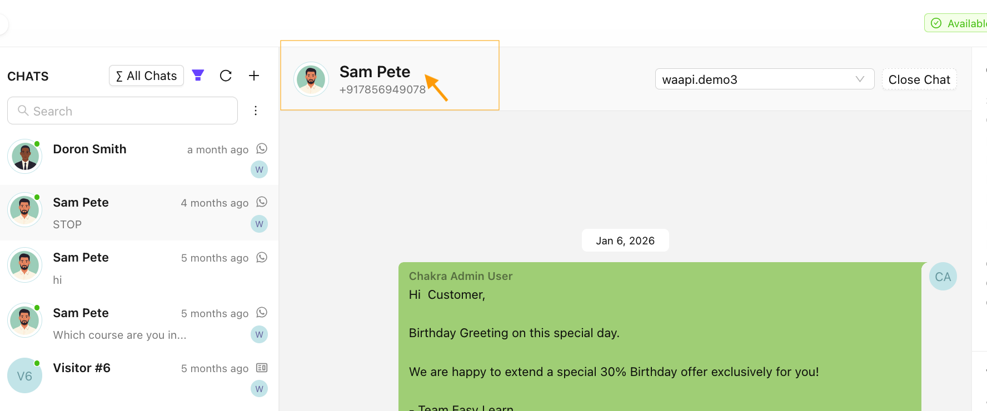The image size is (987, 411).
Task: Toggle the Available status indicator
Action: coord(956,23)
